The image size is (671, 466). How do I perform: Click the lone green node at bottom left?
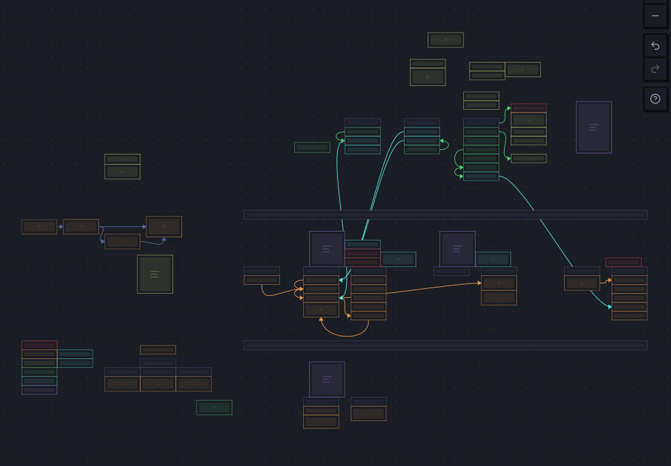click(x=214, y=407)
